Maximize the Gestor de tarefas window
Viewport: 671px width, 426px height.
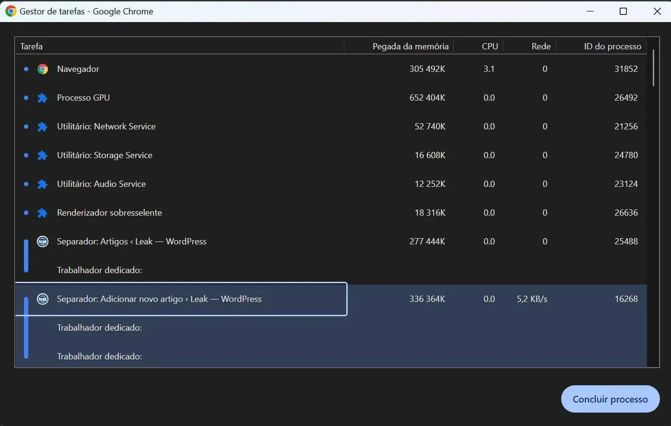pos(623,11)
